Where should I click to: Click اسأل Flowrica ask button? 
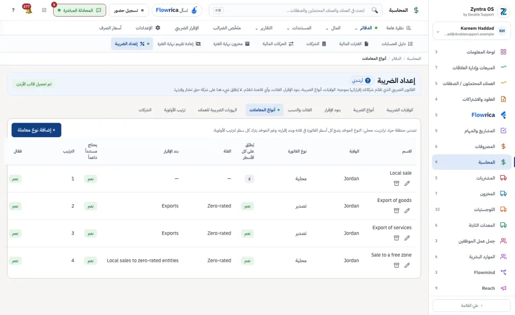click(176, 10)
